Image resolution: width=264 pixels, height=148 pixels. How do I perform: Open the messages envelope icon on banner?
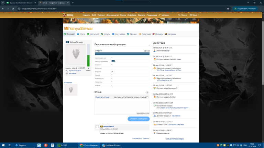click(169, 19)
